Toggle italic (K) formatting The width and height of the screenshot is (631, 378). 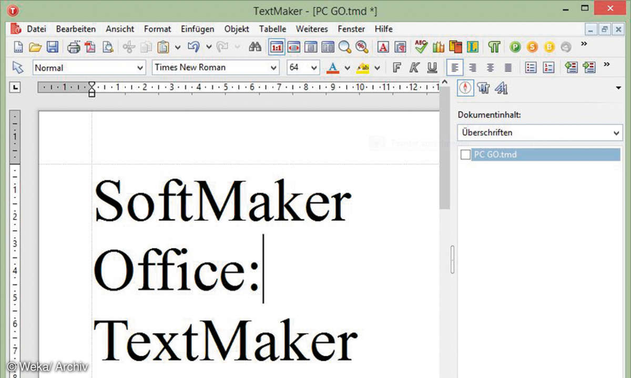pos(414,68)
